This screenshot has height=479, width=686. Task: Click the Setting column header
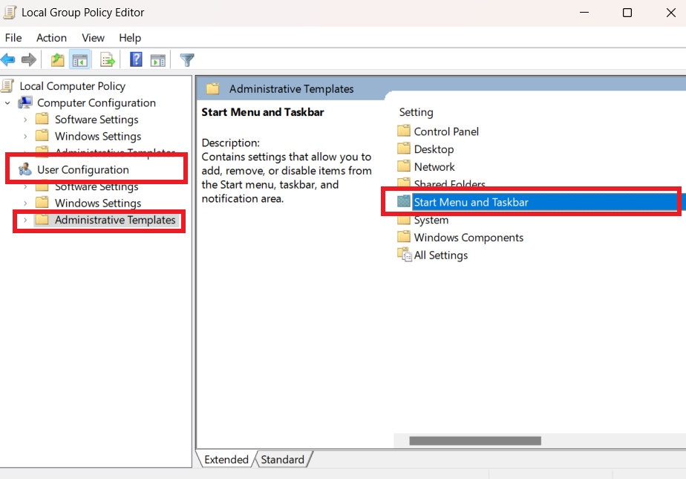click(x=416, y=112)
